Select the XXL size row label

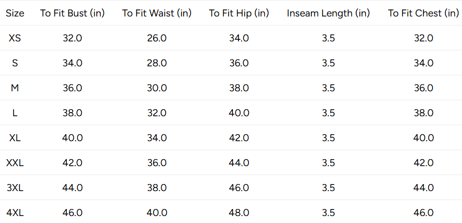click(x=15, y=163)
